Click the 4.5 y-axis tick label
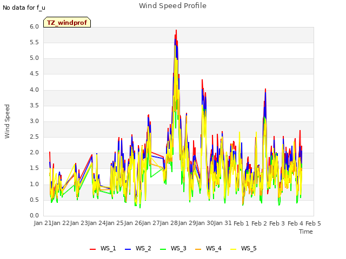 point(34,74)
